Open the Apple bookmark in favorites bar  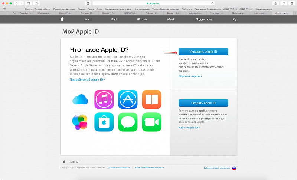[99, 9]
